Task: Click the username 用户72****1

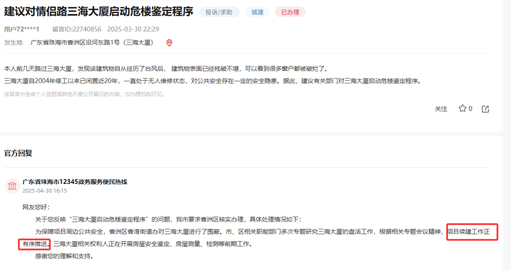Action: (21, 29)
